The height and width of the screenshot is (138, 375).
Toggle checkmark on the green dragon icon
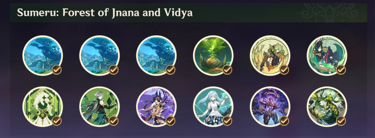click(x=341, y=121)
